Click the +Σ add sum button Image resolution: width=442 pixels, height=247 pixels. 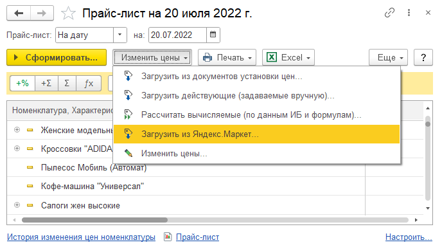click(46, 83)
